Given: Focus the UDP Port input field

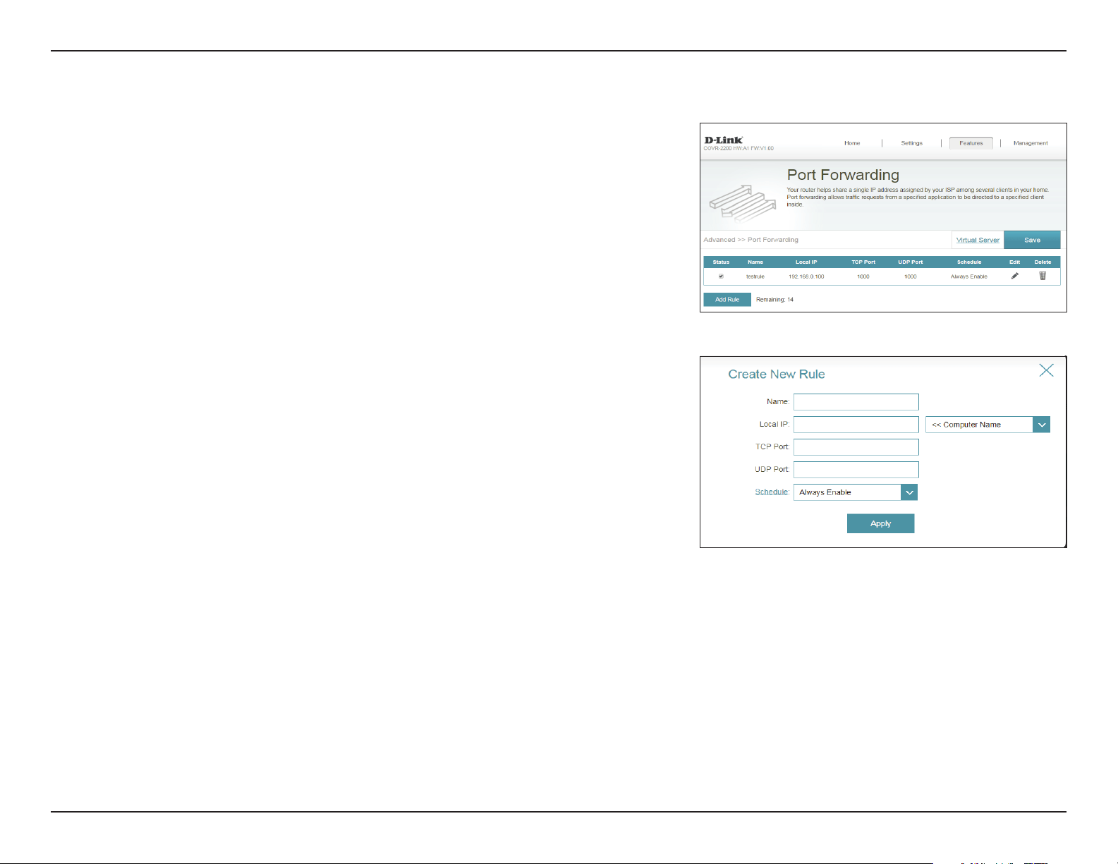Looking at the screenshot, I should [x=856, y=470].
